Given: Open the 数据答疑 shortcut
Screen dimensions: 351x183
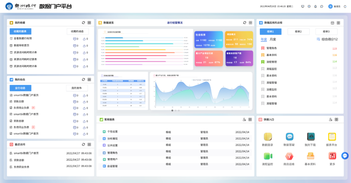Looking at the screenshot, I should [x=289, y=139].
